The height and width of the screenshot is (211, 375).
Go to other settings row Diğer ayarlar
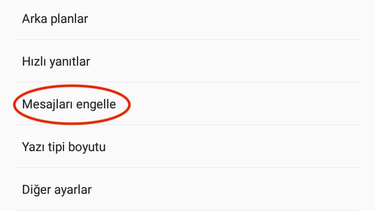coord(187,189)
